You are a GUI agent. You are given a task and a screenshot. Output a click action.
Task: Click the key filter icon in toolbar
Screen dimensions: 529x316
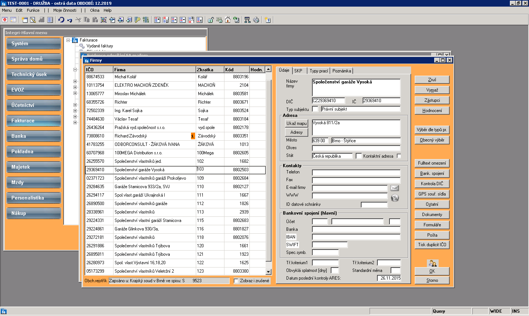click(137, 20)
